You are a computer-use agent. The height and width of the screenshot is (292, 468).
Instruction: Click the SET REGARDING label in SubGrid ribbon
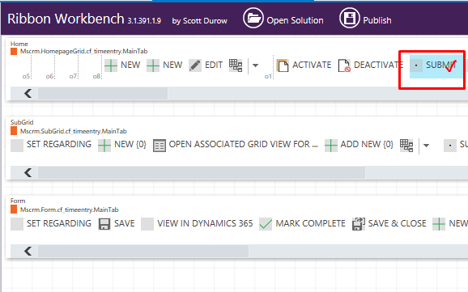tap(59, 144)
